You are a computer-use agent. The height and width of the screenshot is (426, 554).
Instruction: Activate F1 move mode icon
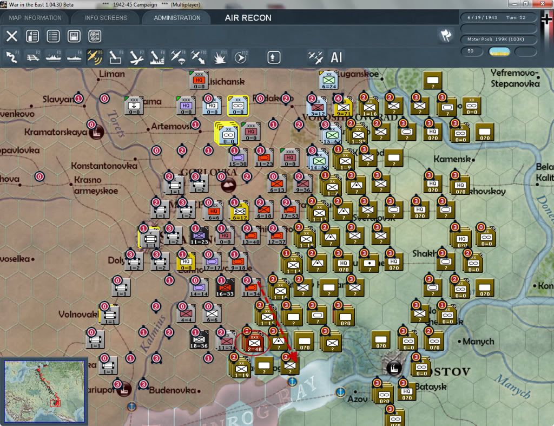coord(12,57)
